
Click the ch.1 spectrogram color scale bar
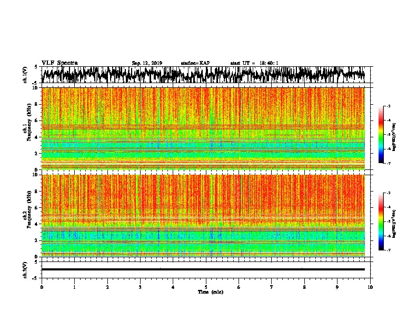381,135
